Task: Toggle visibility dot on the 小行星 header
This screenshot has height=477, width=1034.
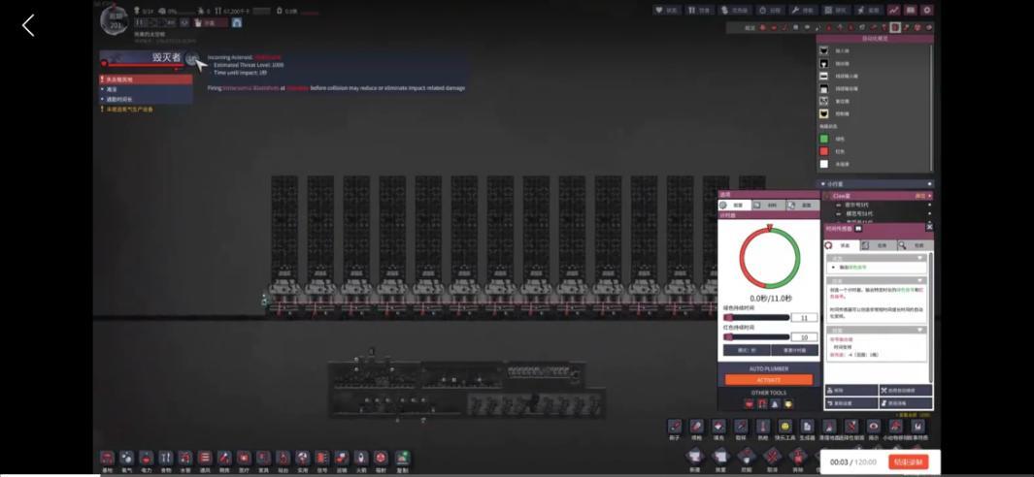Action: tap(930, 184)
